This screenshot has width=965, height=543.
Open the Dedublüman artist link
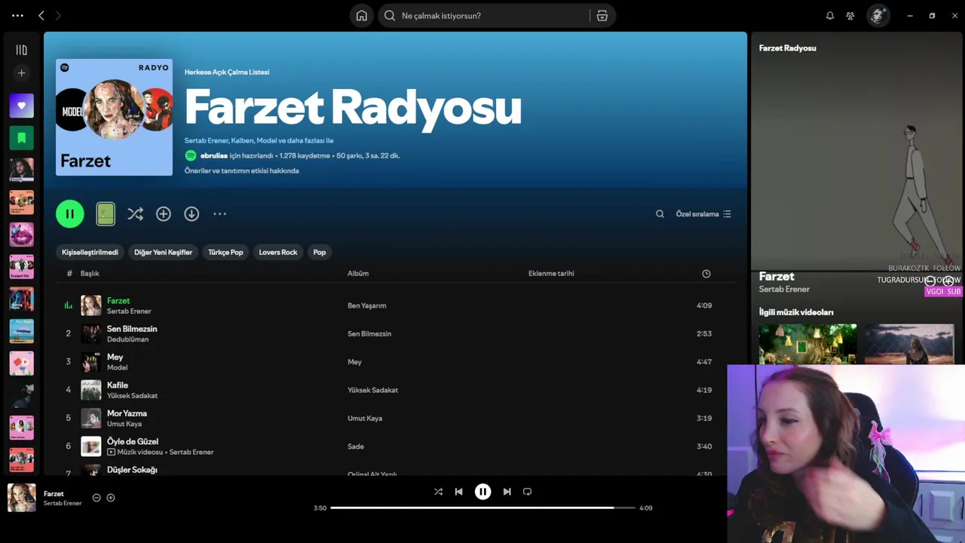127,339
